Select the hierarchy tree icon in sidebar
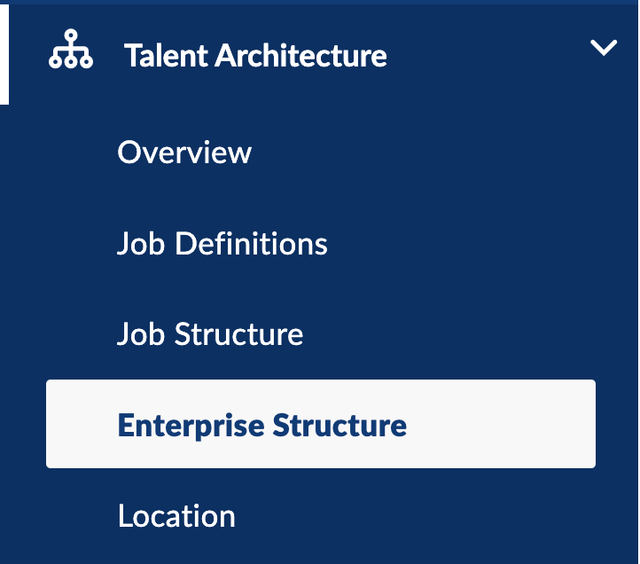 point(71,49)
